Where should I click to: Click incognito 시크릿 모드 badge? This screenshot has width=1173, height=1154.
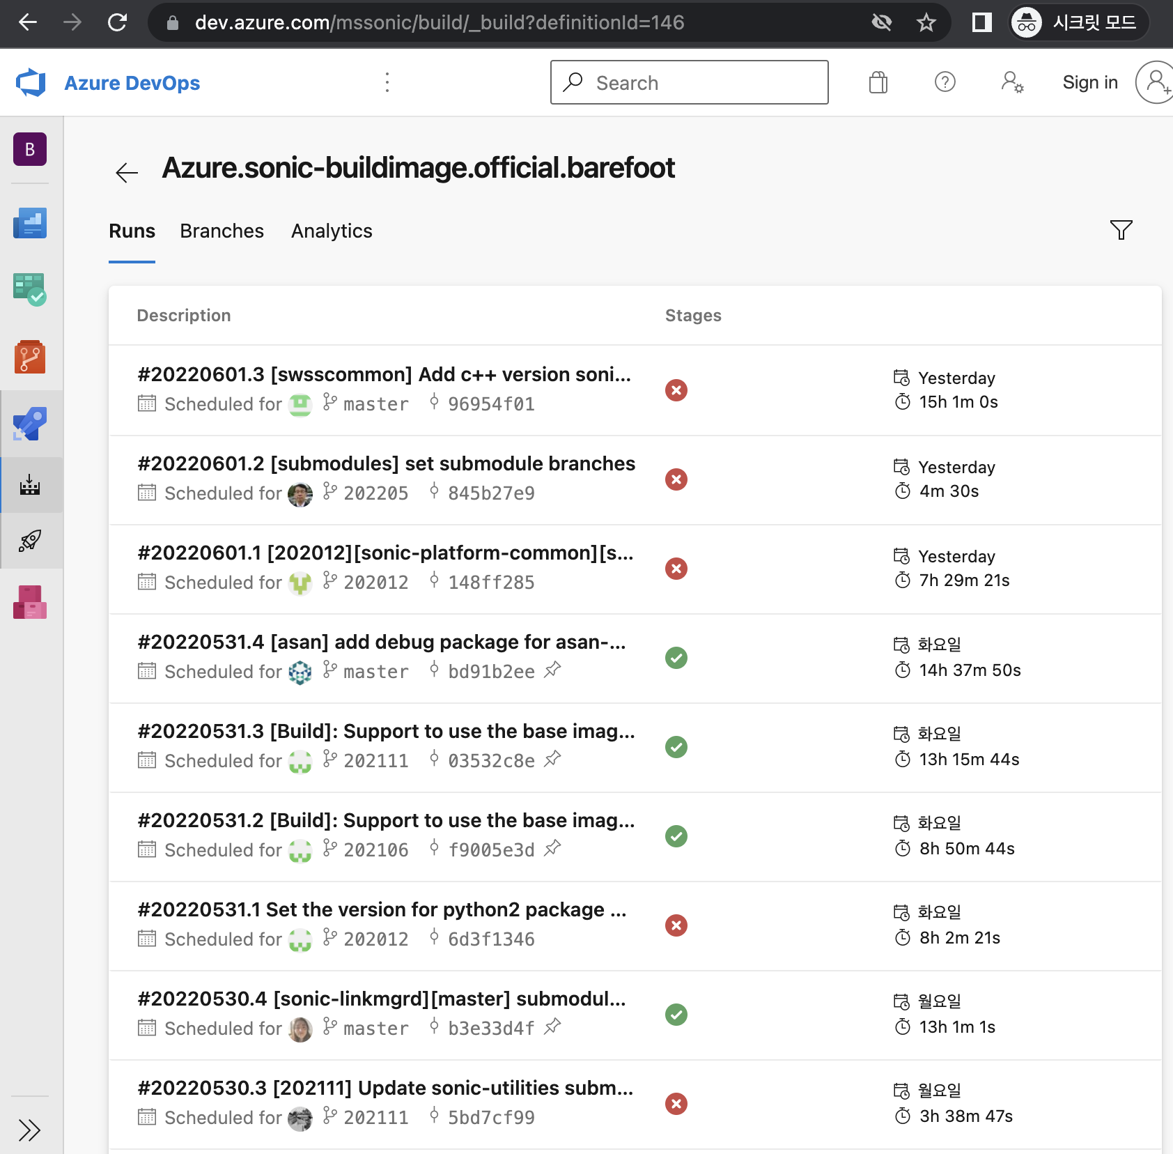(1078, 23)
